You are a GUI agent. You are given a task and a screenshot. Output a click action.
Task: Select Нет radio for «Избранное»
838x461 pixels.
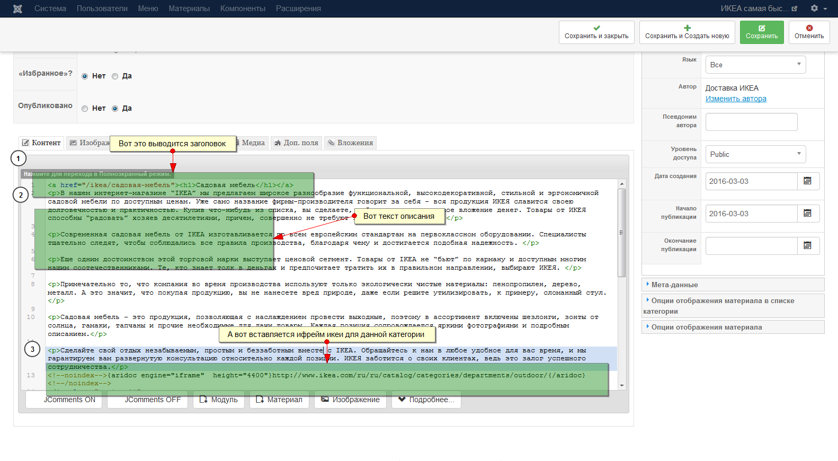(x=85, y=76)
